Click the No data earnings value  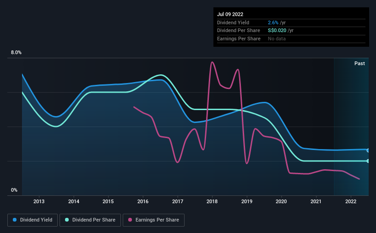tap(277, 39)
